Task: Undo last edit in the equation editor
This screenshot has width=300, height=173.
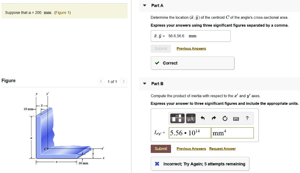Action: click(203, 118)
